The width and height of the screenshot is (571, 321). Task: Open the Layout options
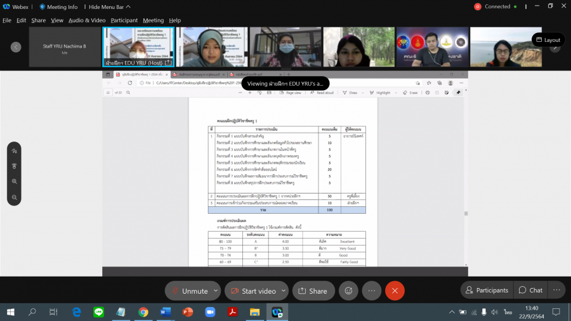pos(548,39)
